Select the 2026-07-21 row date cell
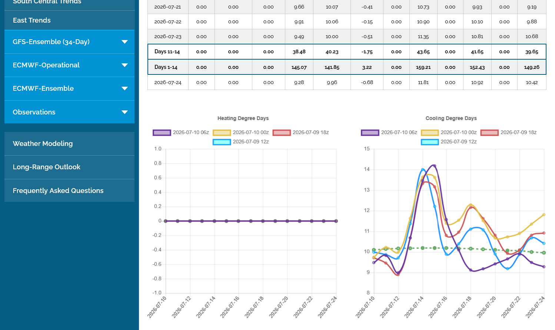This screenshot has width=555, height=330. [x=168, y=7]
